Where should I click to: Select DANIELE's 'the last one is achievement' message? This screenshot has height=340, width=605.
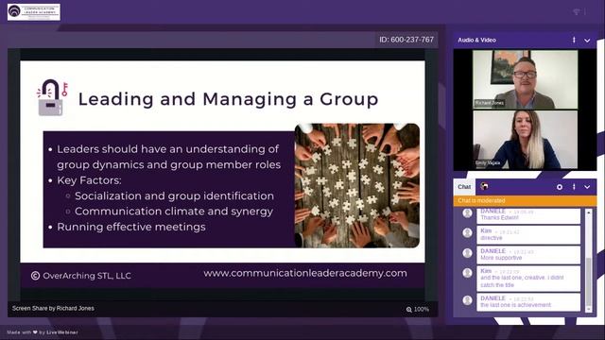pyautogui.click(x=528, y=302)
